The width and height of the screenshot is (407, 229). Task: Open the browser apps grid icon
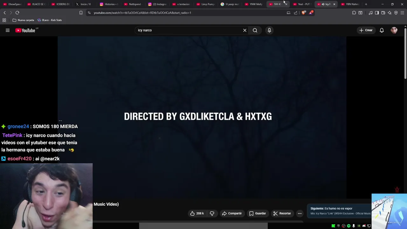[4, 20]
